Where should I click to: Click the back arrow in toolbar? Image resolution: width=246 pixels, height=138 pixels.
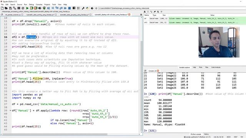92,8
